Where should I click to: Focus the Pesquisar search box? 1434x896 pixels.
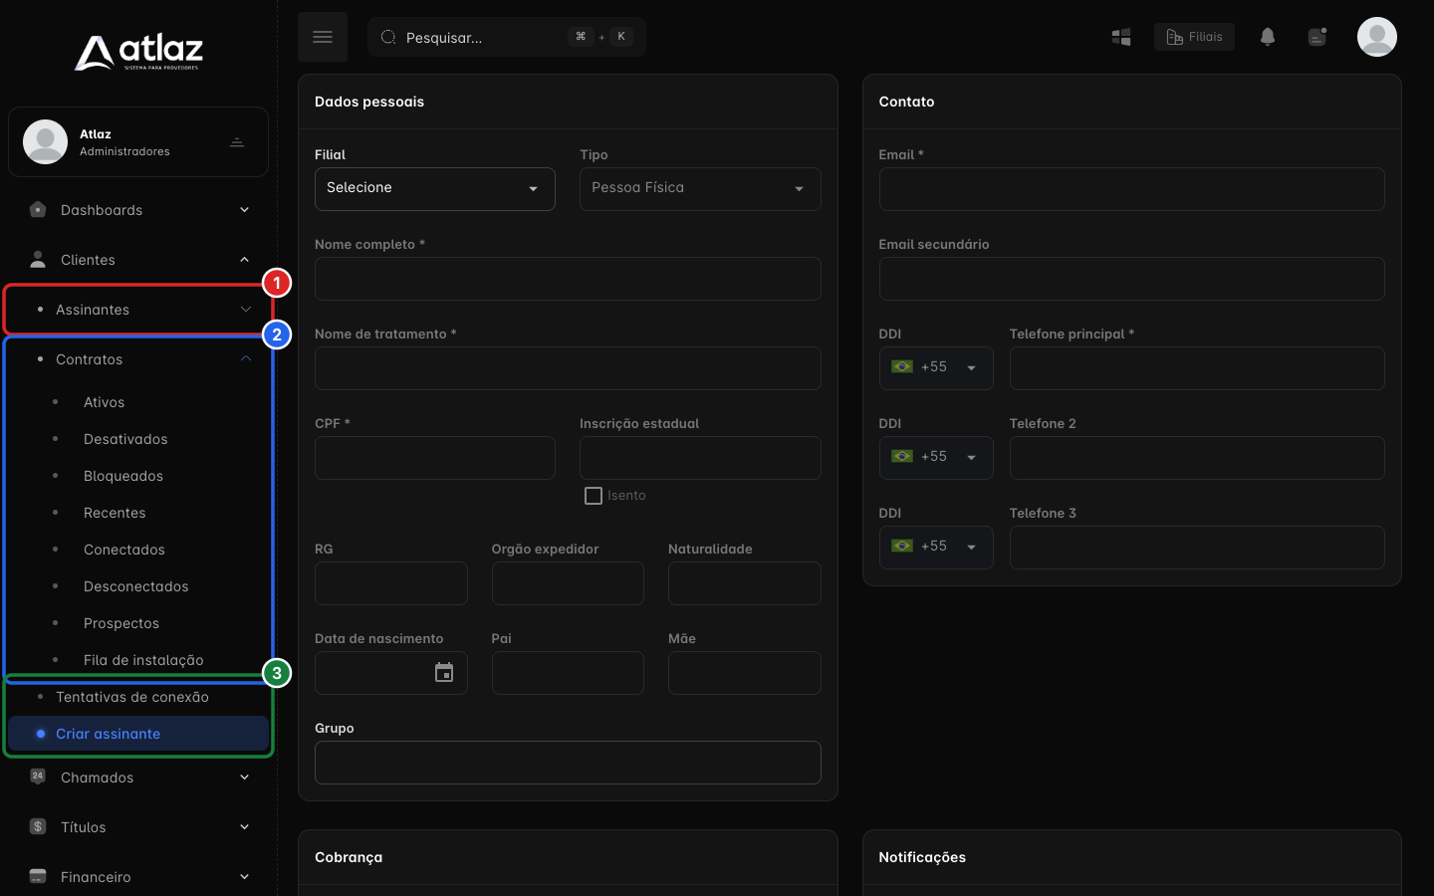click(x=507, y=37)
